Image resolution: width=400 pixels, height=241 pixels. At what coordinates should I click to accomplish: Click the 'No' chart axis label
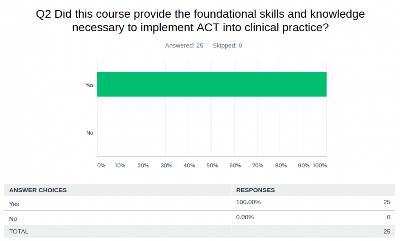(x=90, y=133)
